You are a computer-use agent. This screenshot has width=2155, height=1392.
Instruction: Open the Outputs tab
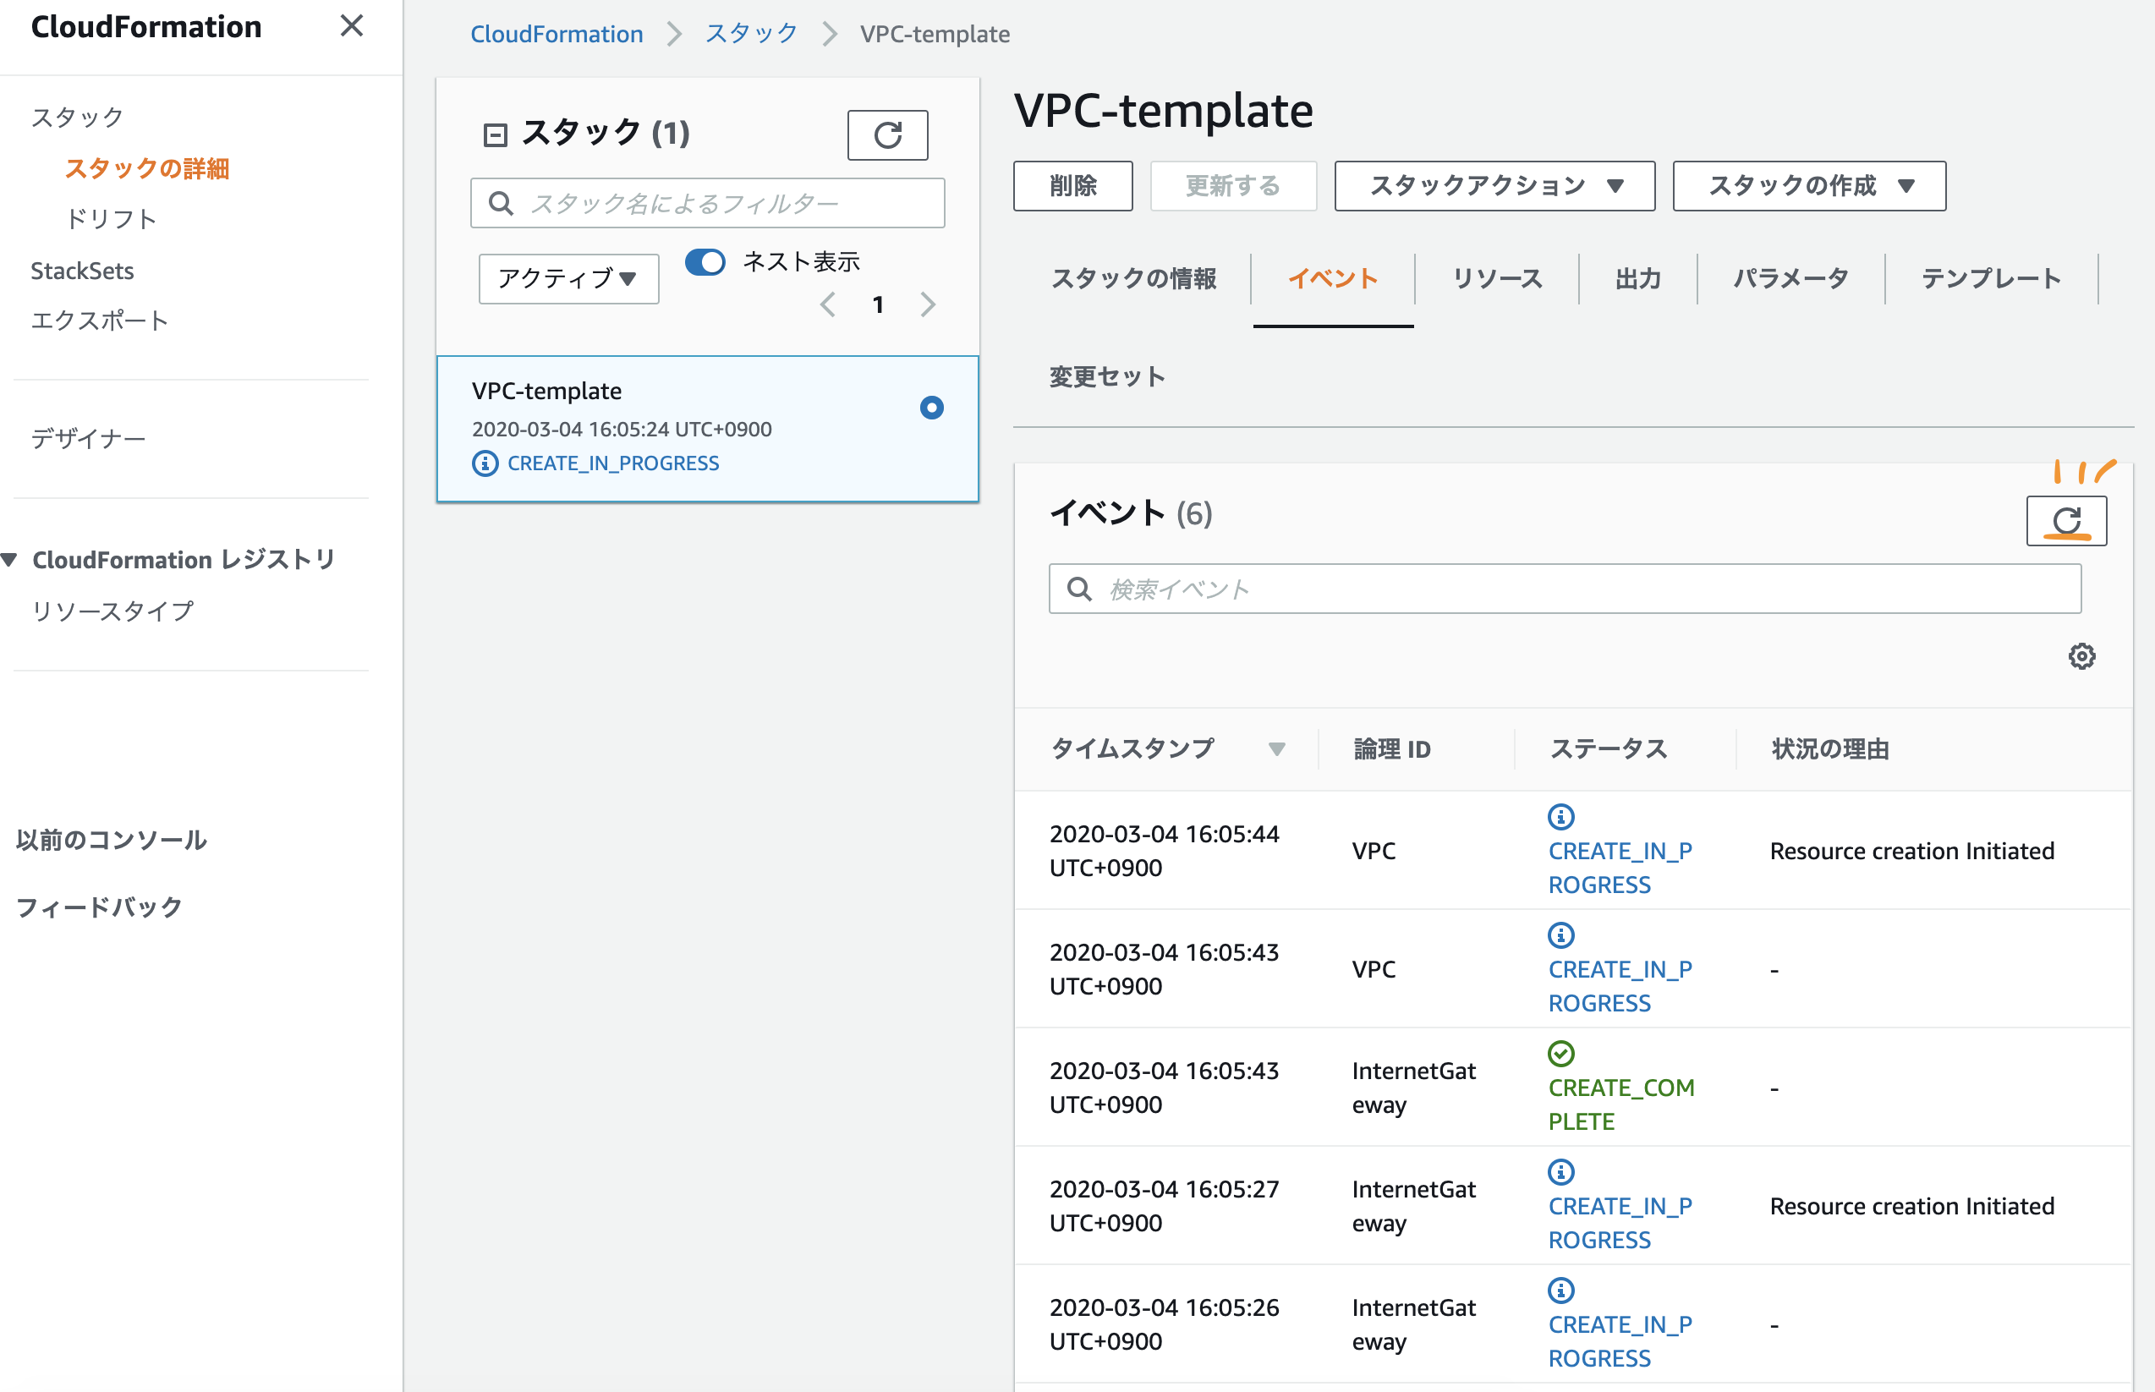click(x=1638, y=279)
